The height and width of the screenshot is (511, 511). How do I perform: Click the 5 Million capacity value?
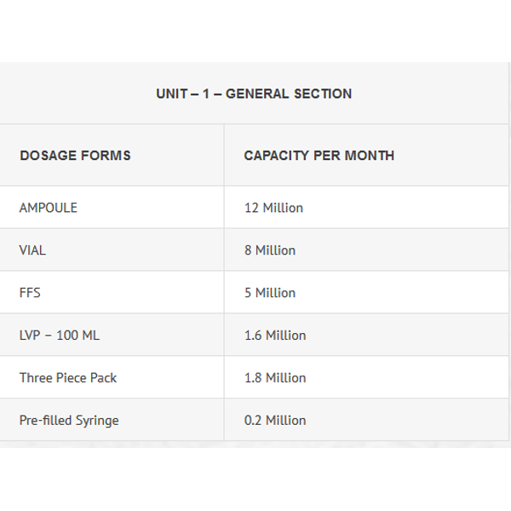(x=270, y=293)
